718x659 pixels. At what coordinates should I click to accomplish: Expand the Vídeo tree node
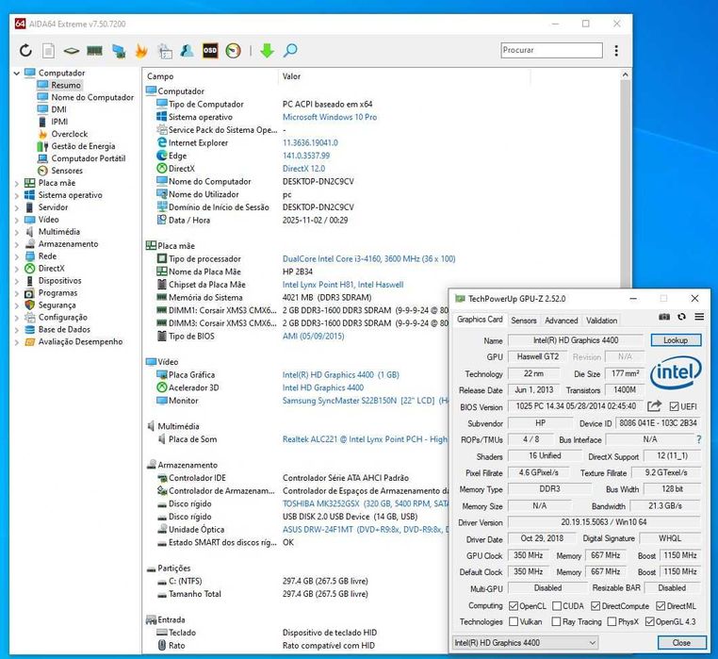16,220
